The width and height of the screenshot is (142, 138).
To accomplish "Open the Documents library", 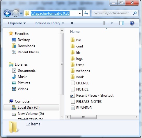I will [24, 71].
